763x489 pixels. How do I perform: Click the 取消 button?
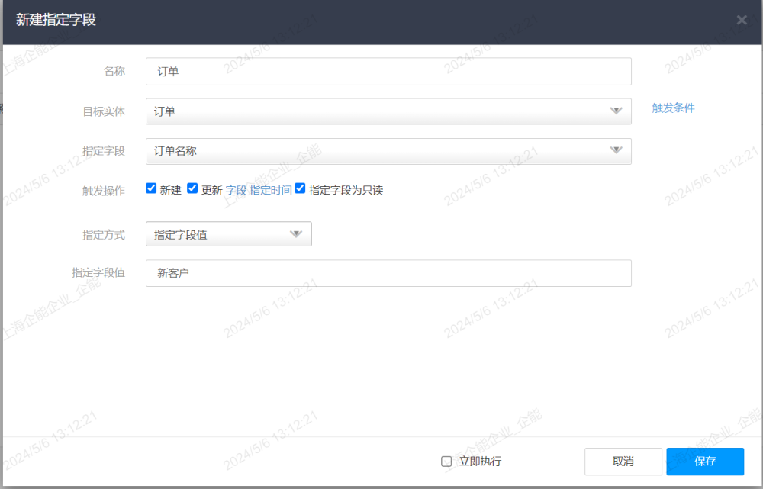click(623, 462)
